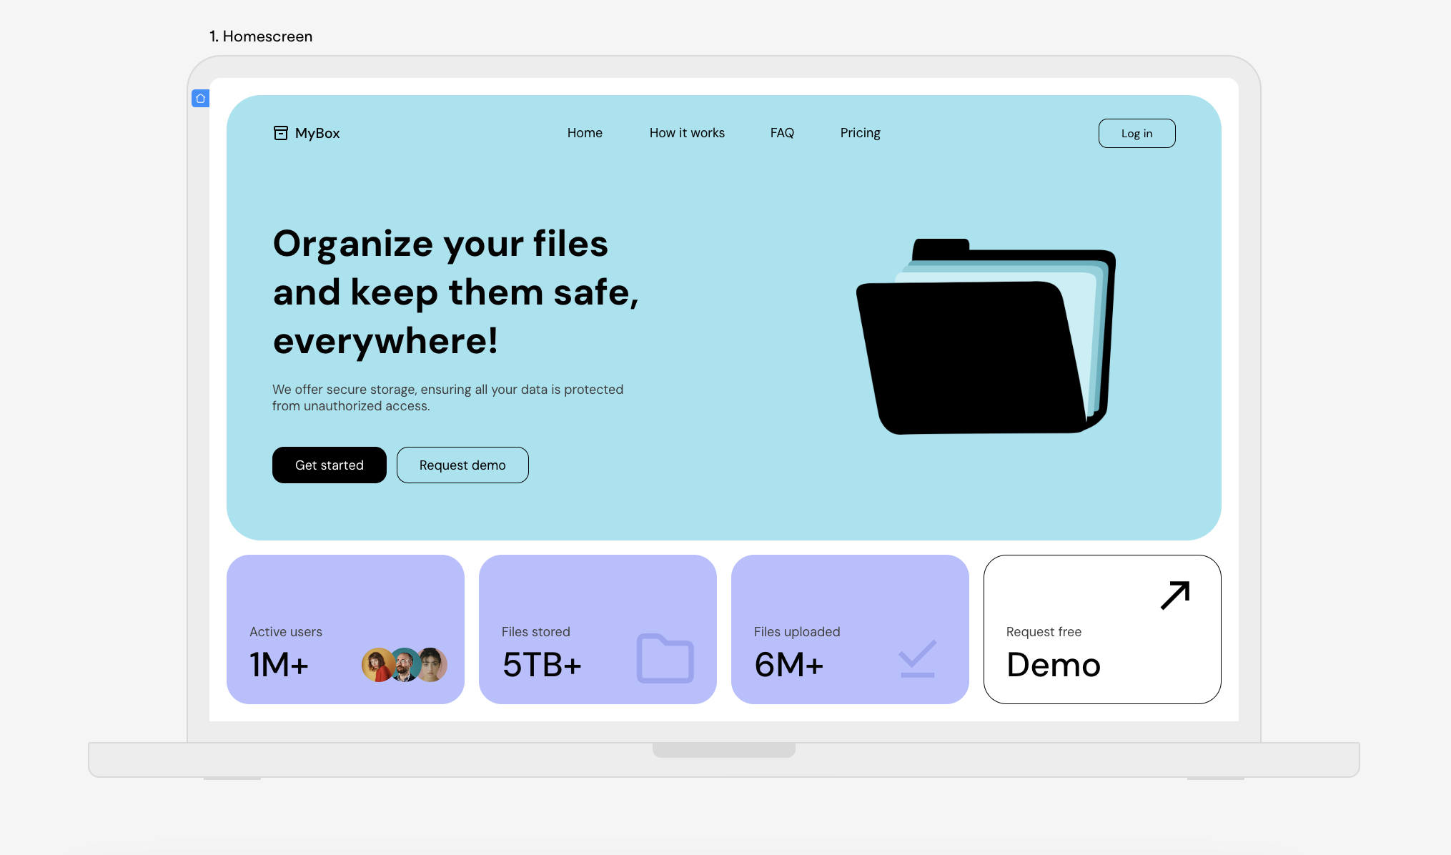Open the Home nav item
Image resolution: width=1451 pixels, height=855 pixels.
point(585,133)
